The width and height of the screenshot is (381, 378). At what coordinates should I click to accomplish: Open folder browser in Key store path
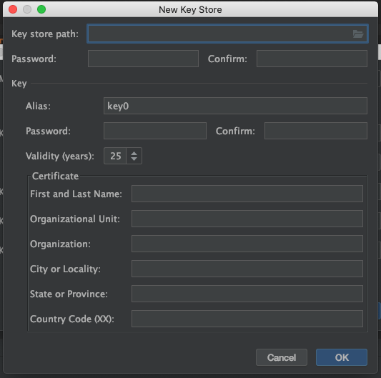(358, 34)
